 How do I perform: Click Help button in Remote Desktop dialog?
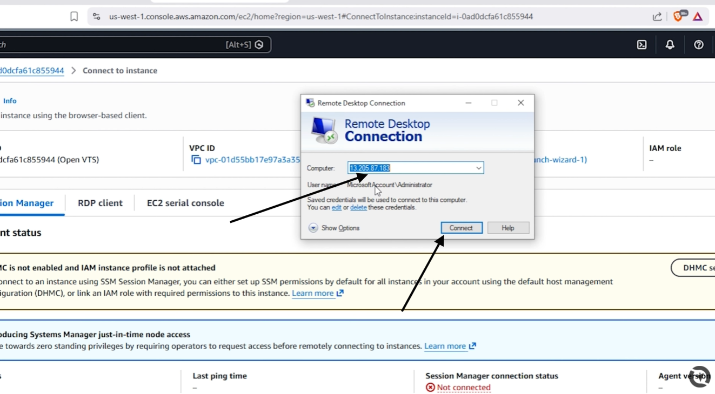(x=508, y=228)
